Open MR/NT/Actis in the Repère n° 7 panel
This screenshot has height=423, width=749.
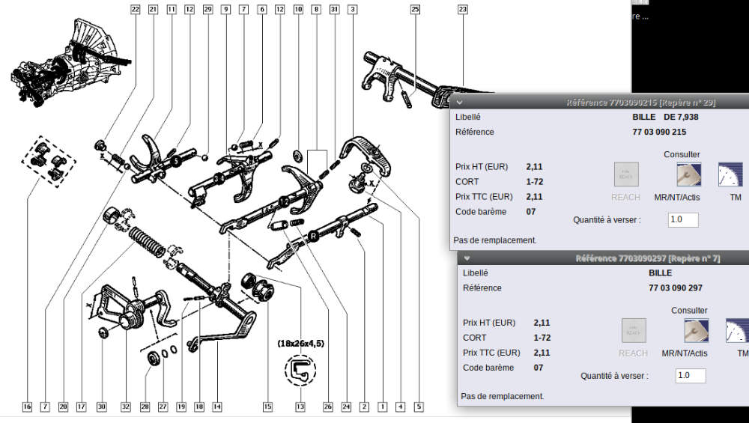click(695, 330)
